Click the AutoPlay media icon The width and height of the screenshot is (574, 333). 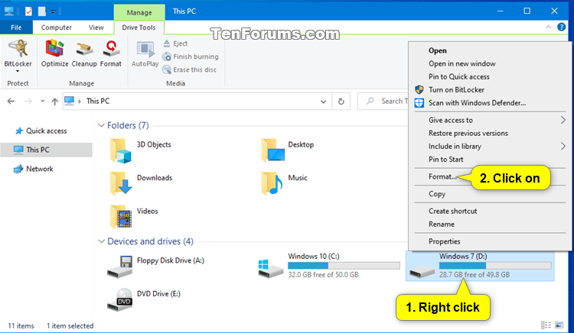[145, 53]
